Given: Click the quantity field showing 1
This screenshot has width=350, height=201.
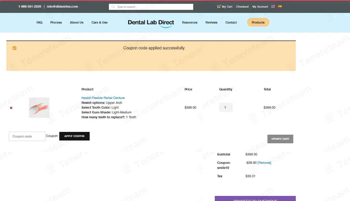Looking at the screenshot, I should 226,108.
